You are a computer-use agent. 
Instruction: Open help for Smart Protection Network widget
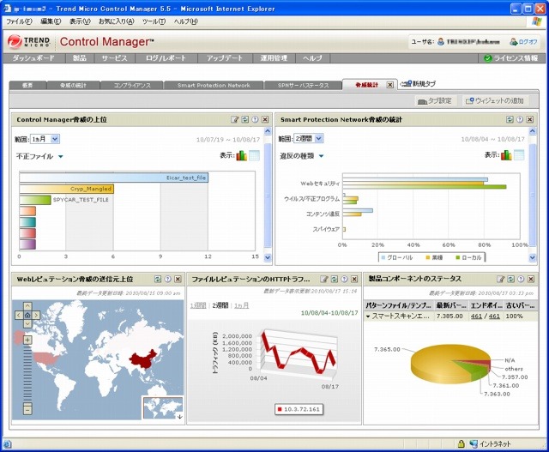520,120
